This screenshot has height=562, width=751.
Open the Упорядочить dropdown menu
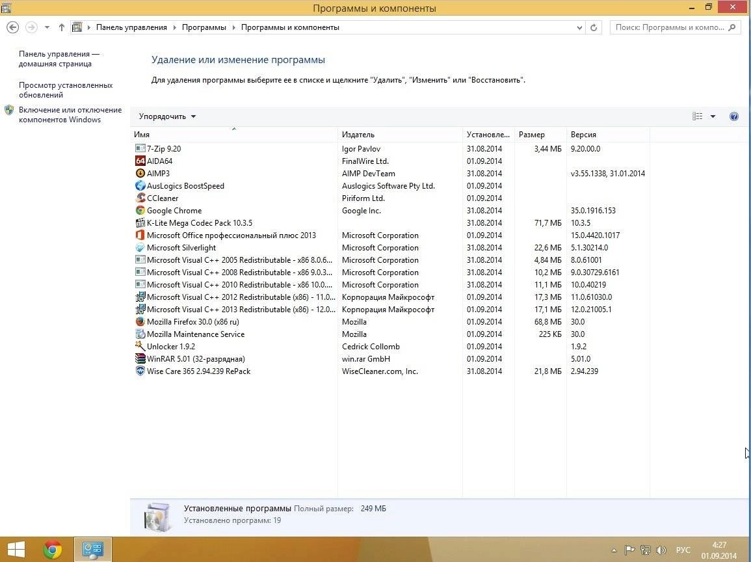167,116
